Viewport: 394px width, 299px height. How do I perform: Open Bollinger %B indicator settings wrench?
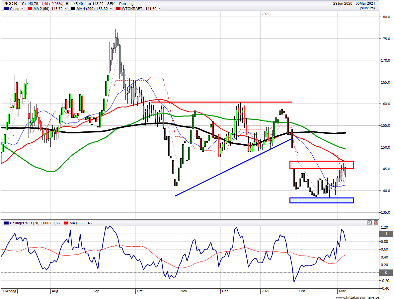[369, 222]
